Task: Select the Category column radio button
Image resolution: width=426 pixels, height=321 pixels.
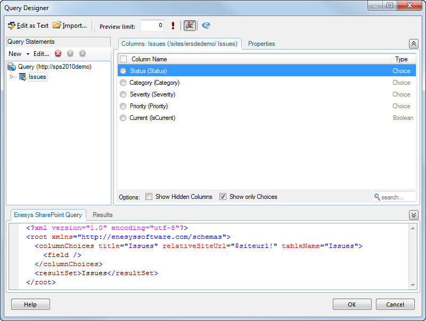Action: [123, 83]
